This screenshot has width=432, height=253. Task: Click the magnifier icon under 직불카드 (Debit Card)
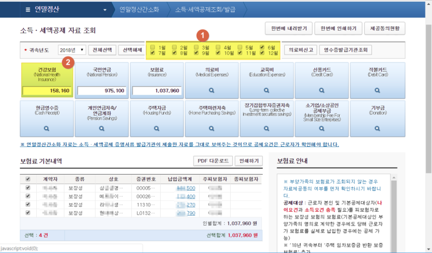pyautogui.click(x=377, y=91)
